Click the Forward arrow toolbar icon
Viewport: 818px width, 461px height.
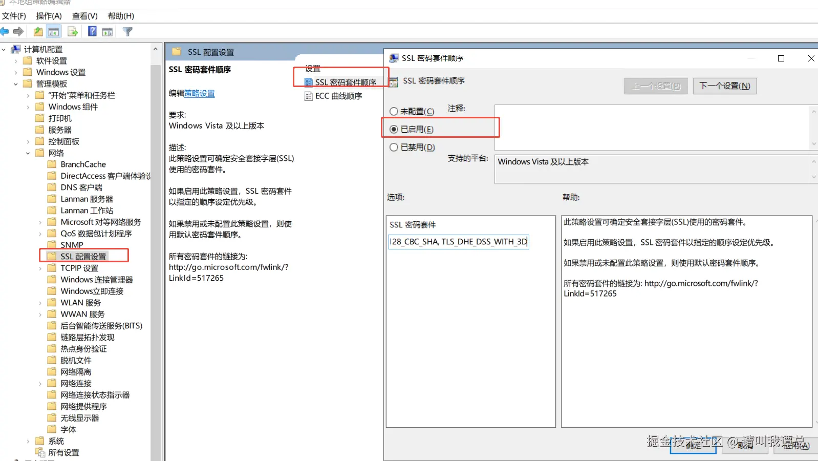point(18,32)
